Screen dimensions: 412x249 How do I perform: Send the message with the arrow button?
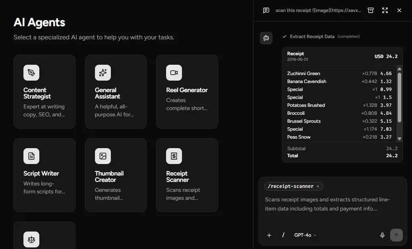click(397, 235)
